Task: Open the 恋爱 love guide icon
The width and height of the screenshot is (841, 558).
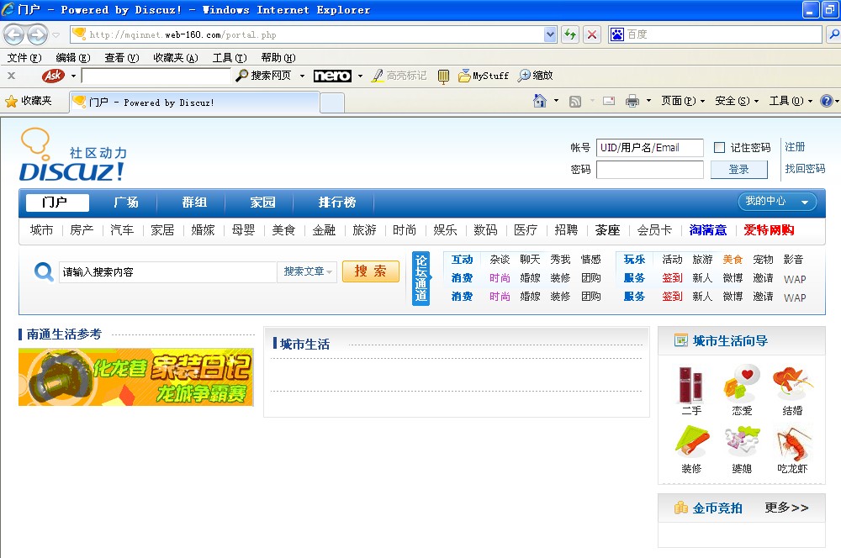Action: [742, 385]
